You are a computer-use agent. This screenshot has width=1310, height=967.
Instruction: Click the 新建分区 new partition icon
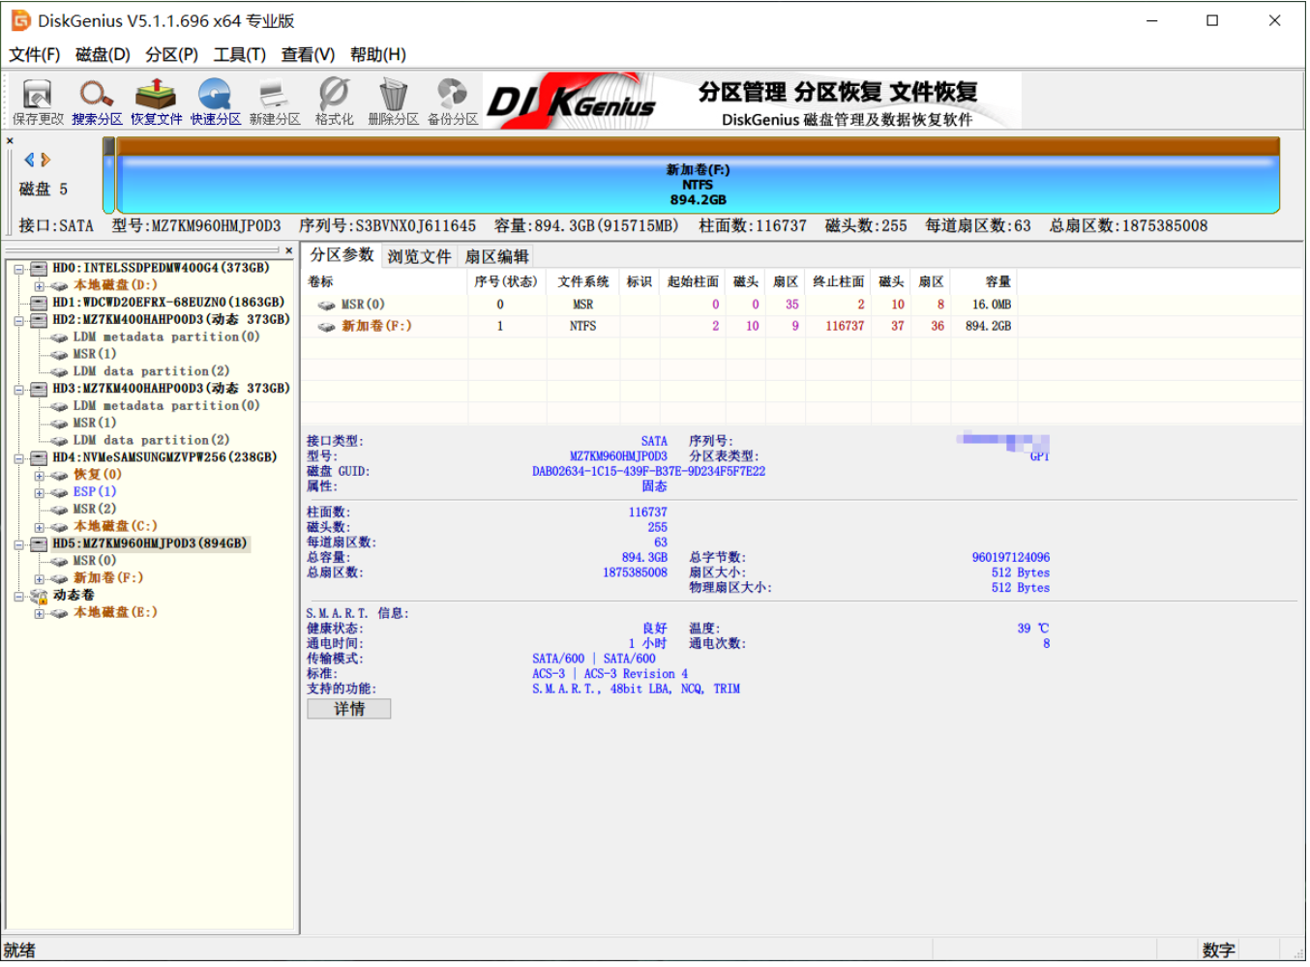click(275, 102)
